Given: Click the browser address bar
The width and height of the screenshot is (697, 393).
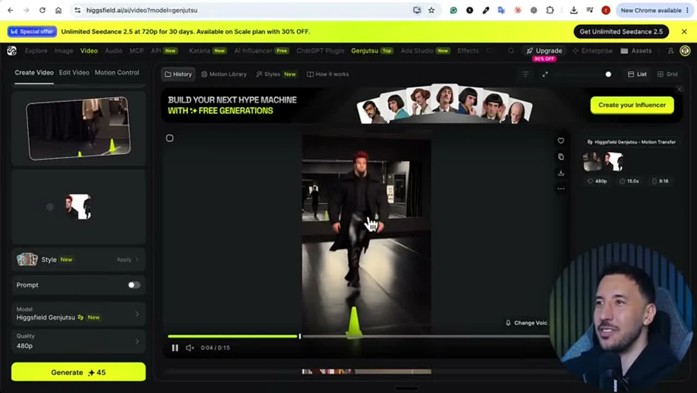Looking at the screenshot, I should (x=245, y=10).
